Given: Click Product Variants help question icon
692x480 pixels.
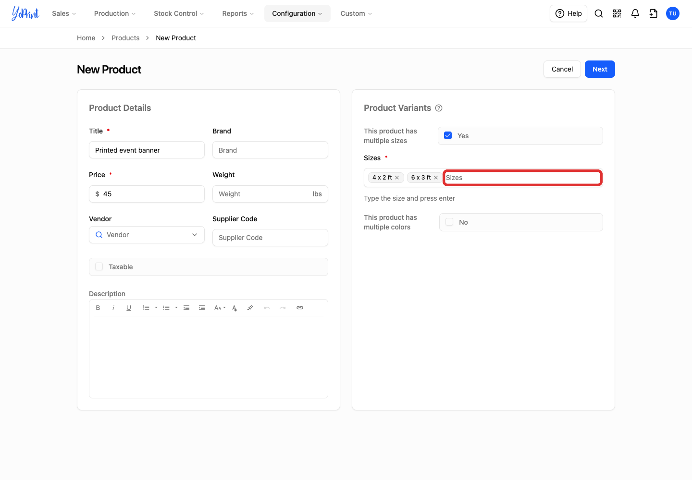Looking at the screenshot, I should click(439, 108).
